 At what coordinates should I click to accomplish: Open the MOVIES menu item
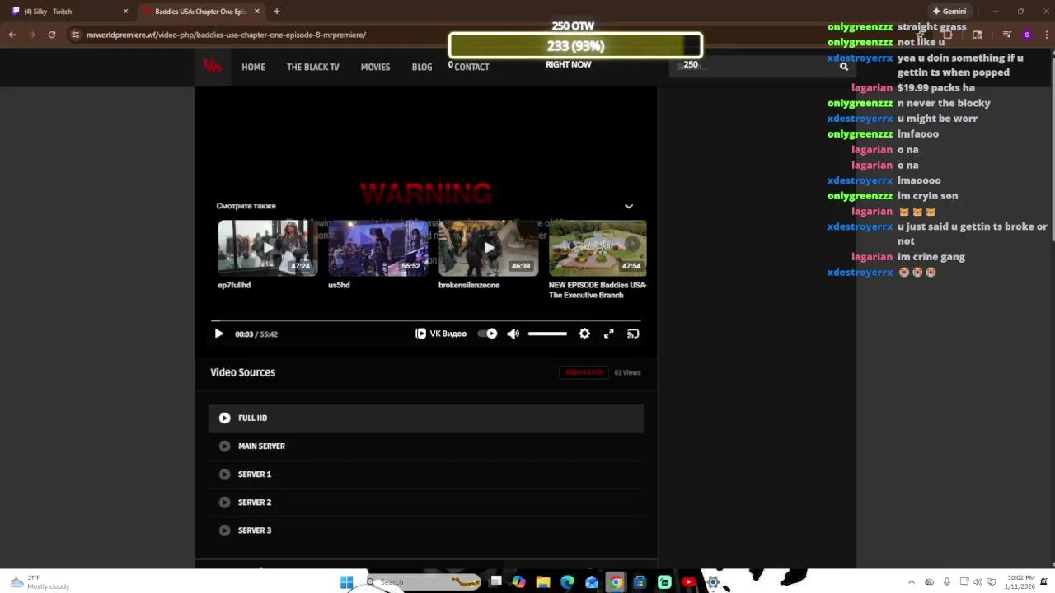[x=375, y=67]
